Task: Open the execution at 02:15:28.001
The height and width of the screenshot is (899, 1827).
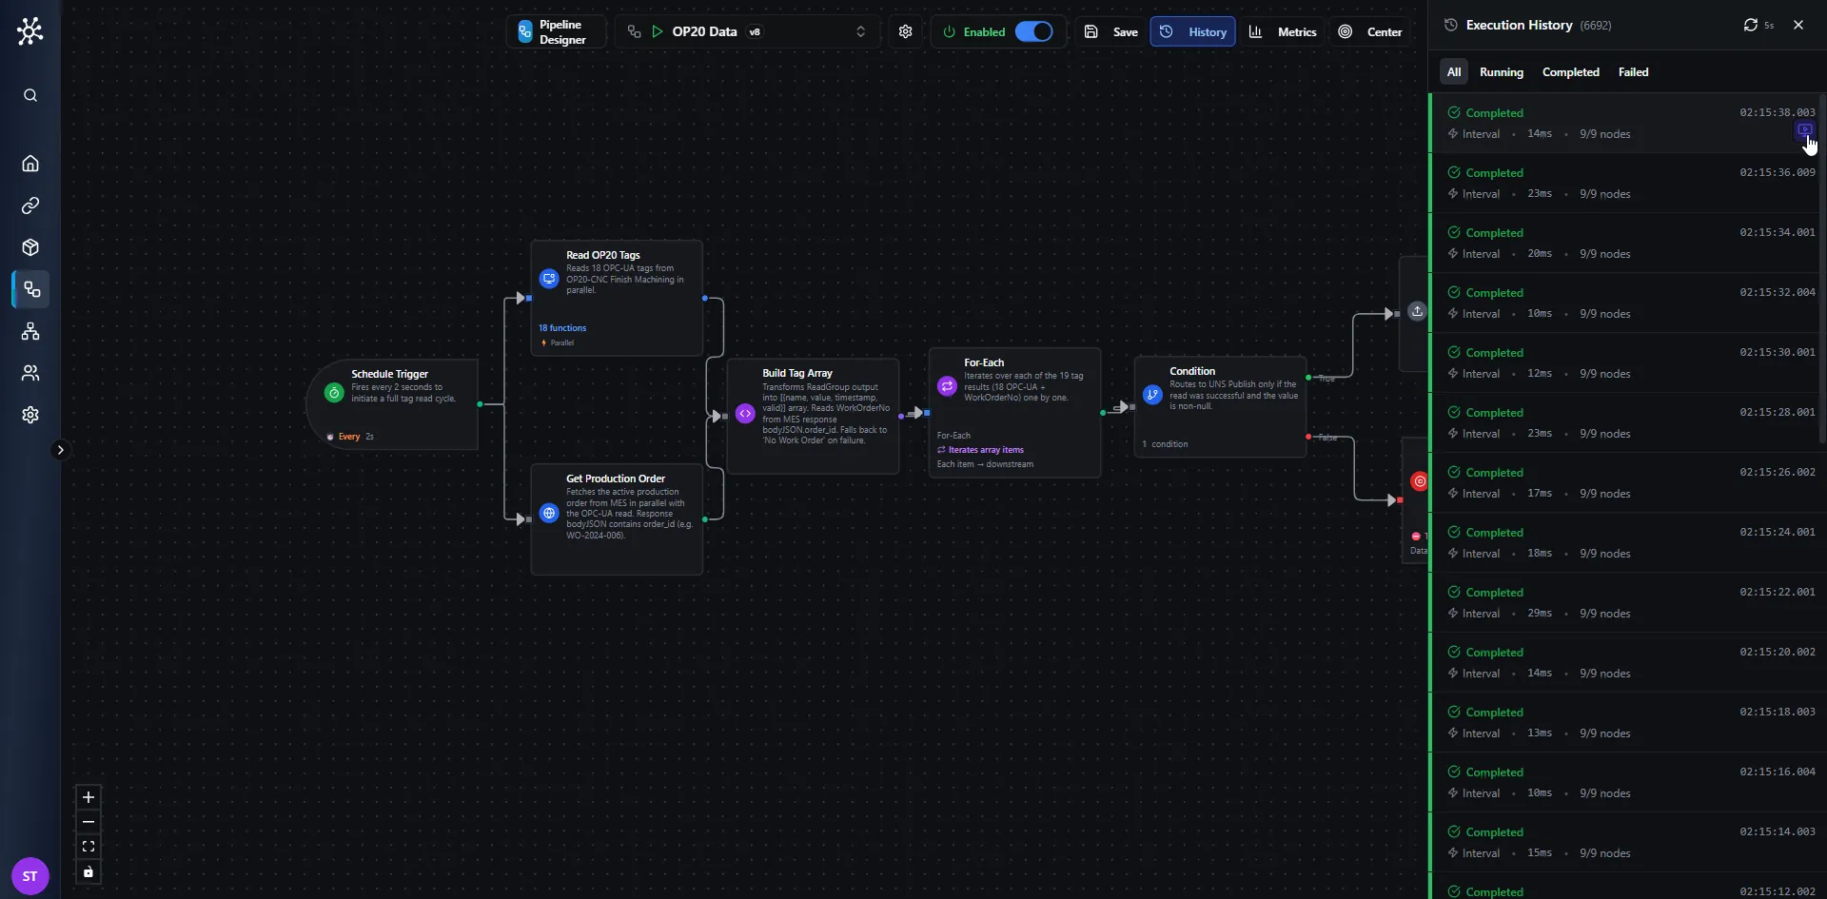Action: point(1626,422)
